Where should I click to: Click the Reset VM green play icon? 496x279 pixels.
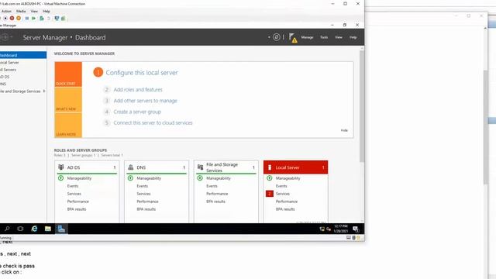pyautogui.click(x=33, y=19)
